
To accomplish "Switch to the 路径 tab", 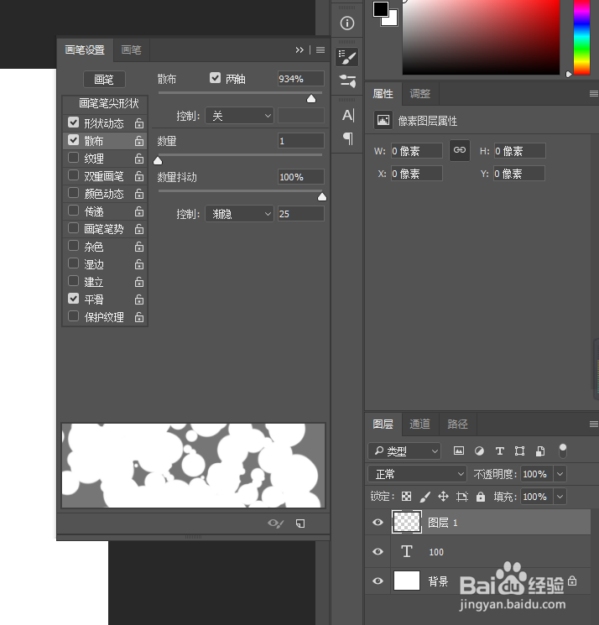I will pyautogui.click(x=457, y=424).
